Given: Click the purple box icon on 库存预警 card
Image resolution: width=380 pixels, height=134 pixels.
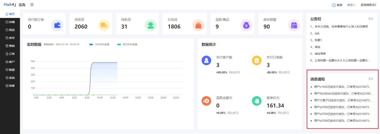Looking at the screenshot, I should pos(294,25).
